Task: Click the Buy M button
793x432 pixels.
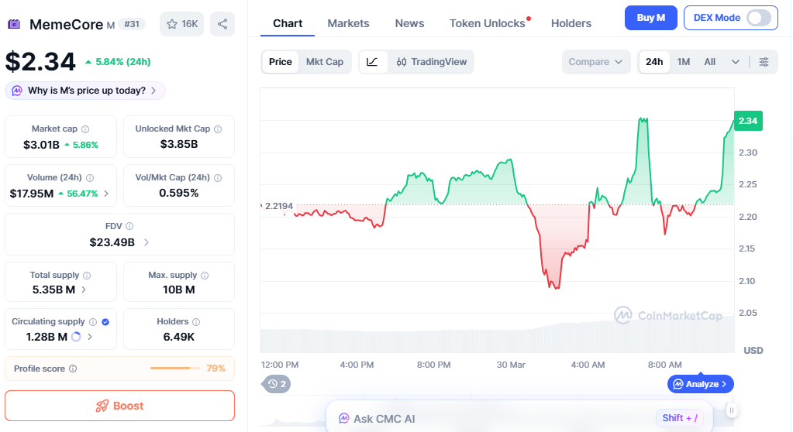Action: coord(650,18)
